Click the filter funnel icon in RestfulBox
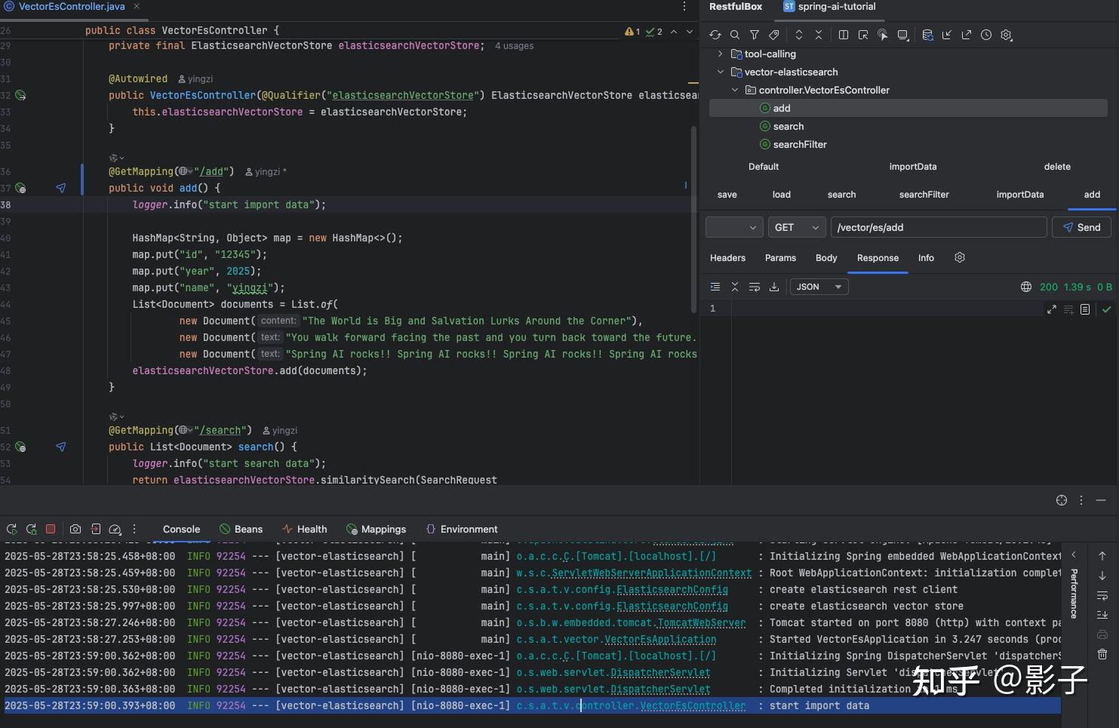The image size is (1119, 728). [755, 35]
